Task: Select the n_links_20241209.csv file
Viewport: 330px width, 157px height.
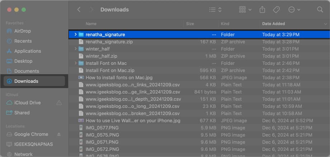Action: pos(133,85)
